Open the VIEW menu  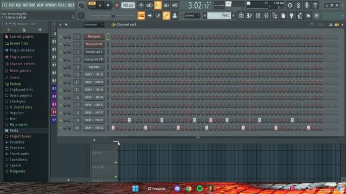point(40,5)
